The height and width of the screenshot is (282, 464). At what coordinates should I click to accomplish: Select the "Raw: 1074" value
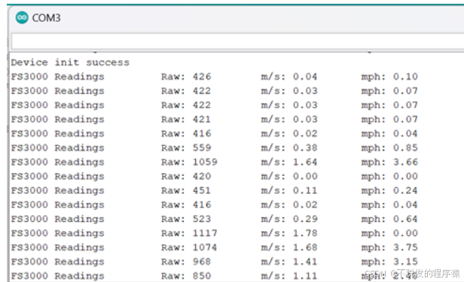pyautogui.click(x=189, y=247)
